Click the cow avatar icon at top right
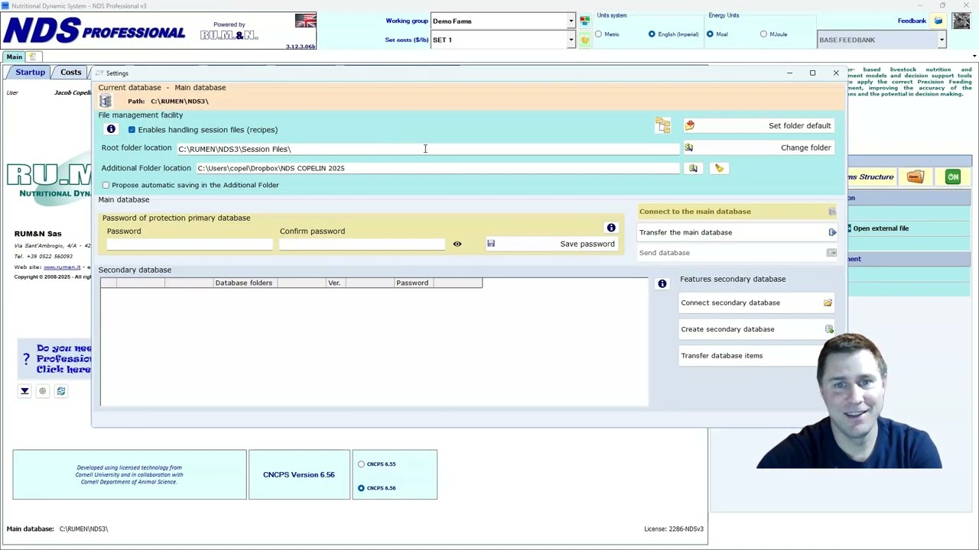The height and width of the screenshot is (550, 979). pos(961,21)
